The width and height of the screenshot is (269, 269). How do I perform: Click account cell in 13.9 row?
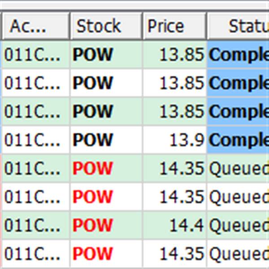click(35, 140)
